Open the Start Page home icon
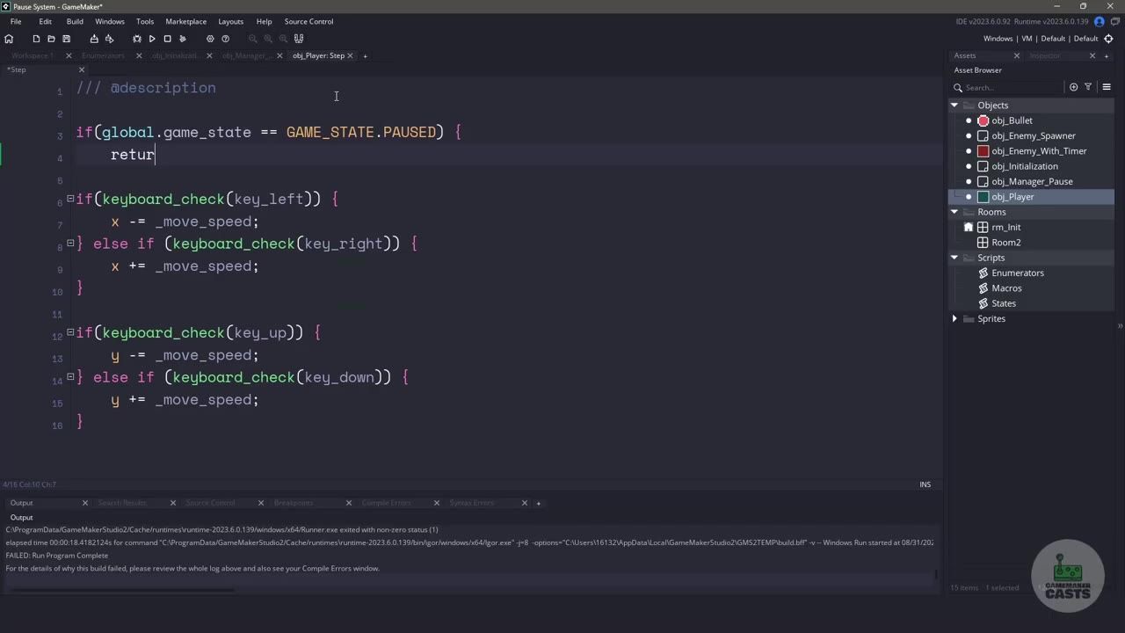1125x633 pixels. (9, 39)
